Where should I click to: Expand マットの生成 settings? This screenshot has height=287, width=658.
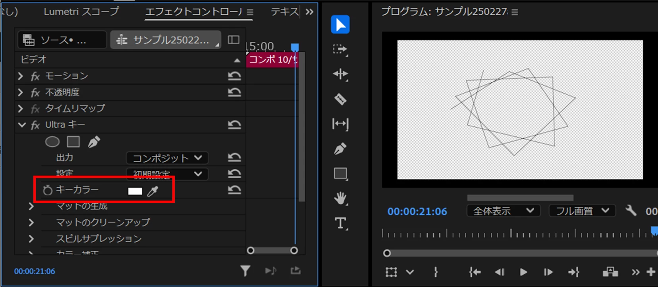click(x=31, y=206)
